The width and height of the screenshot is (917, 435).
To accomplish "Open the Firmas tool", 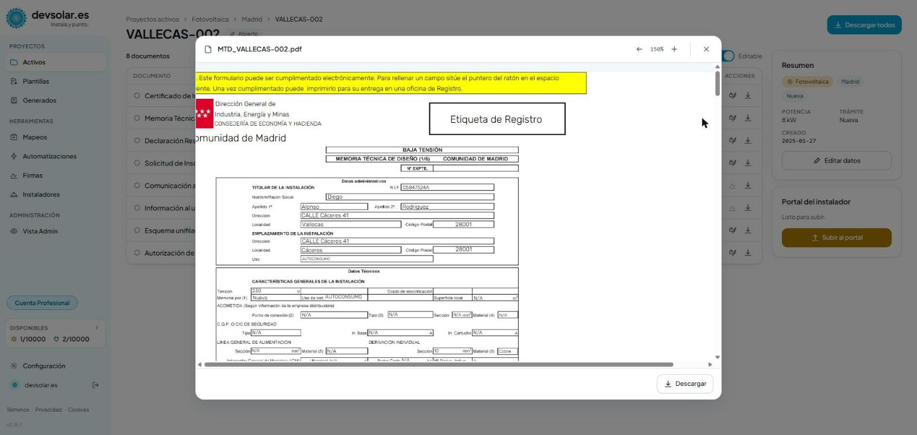I will point(55,175).
